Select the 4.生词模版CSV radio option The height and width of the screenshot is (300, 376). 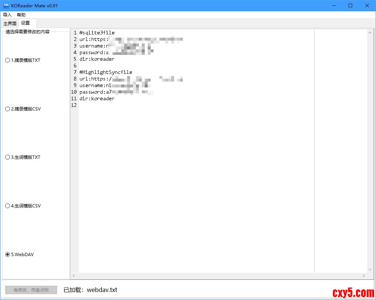click(23, 206)
